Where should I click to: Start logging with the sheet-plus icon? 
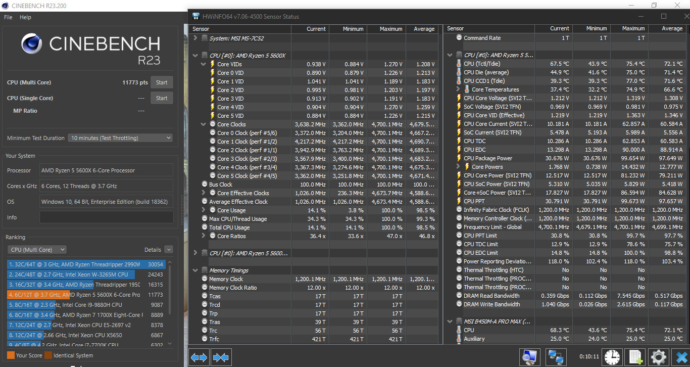(634, 357)
